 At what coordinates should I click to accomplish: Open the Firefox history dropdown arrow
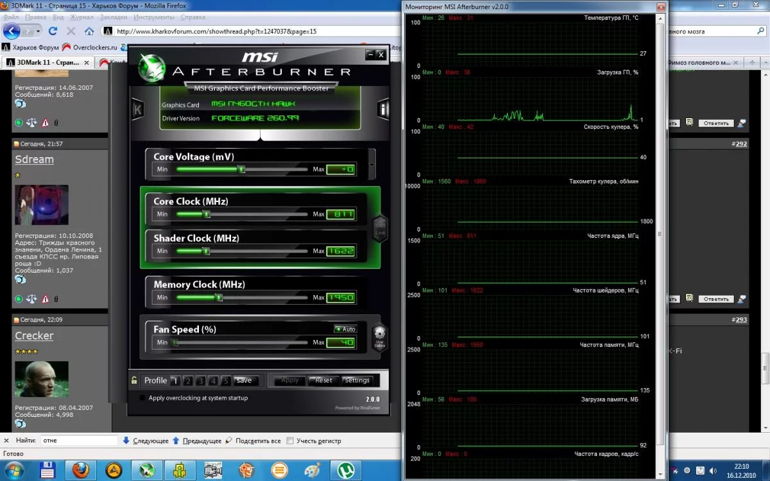38,31
